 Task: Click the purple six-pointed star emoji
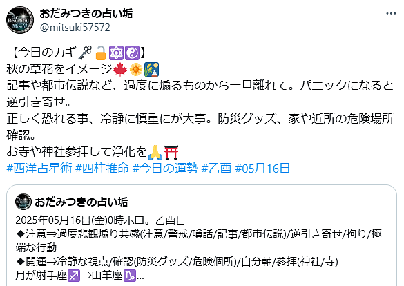pos(116,53)
